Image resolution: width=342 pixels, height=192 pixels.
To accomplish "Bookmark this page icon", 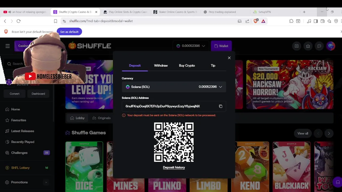I will point(56,21).
